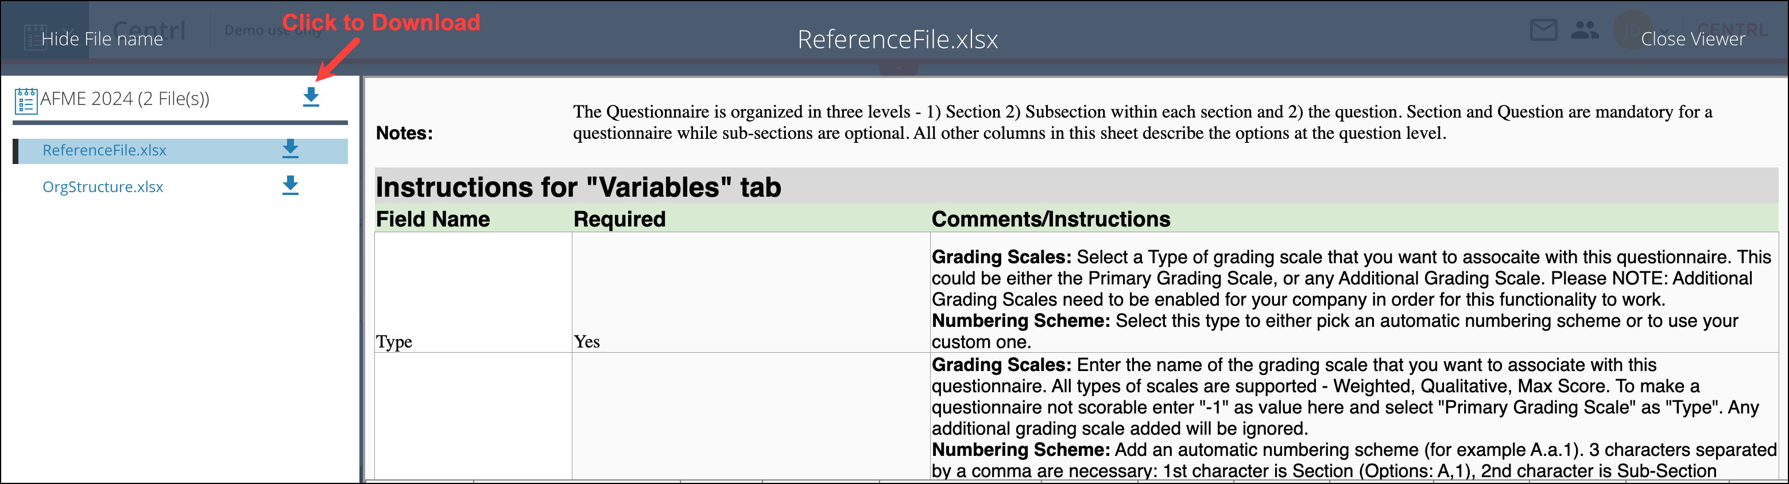This screenshot has width=1789, height=484.
Task: Open the mail envelope icon in top bar
Action: pos(1544,30)
